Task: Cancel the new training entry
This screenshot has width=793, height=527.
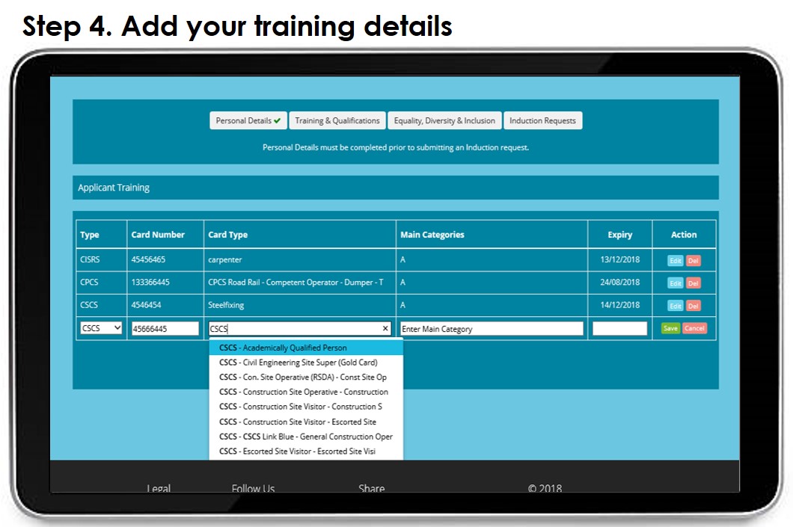Action: 694,328
